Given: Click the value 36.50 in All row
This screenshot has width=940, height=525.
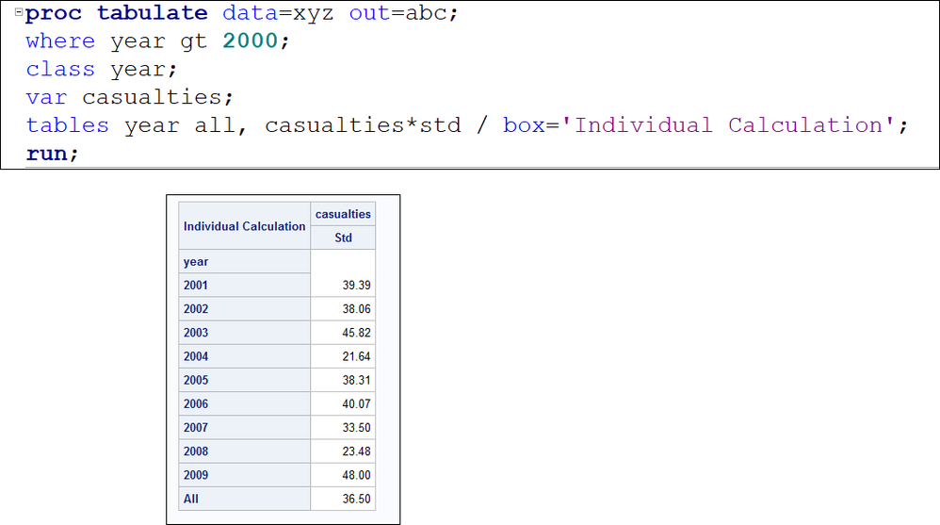Looking at the screenshot, I should coord(356,499).
